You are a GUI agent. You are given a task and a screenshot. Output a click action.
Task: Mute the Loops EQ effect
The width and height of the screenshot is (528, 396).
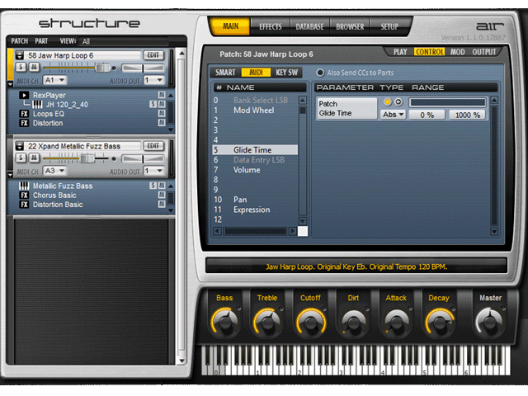[162, 114]
